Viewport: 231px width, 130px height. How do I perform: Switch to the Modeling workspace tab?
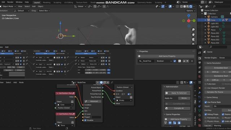click(x=47, y=3)
